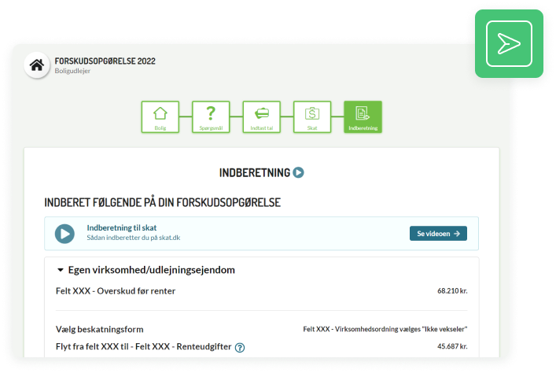Open the help icon beside Renteudgifter

(x=240, y=348)
